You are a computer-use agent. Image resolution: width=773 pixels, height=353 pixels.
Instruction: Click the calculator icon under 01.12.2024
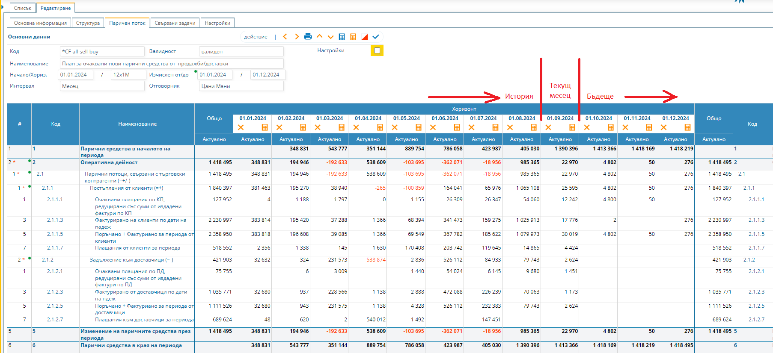(x=687, y=127)
